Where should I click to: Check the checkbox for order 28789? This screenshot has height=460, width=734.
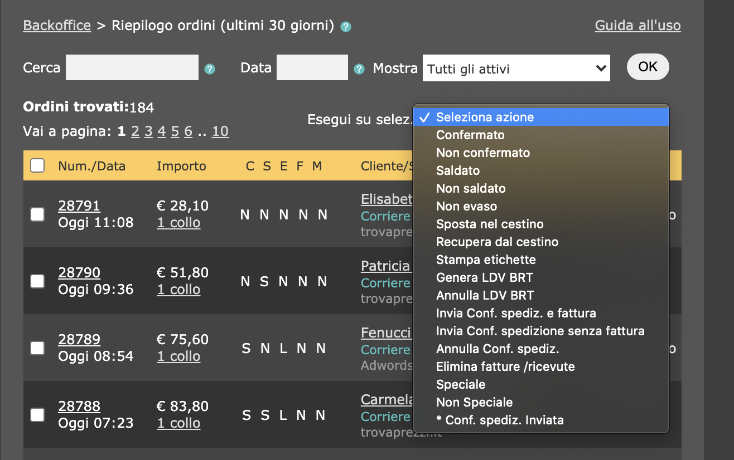coord(37,348)
